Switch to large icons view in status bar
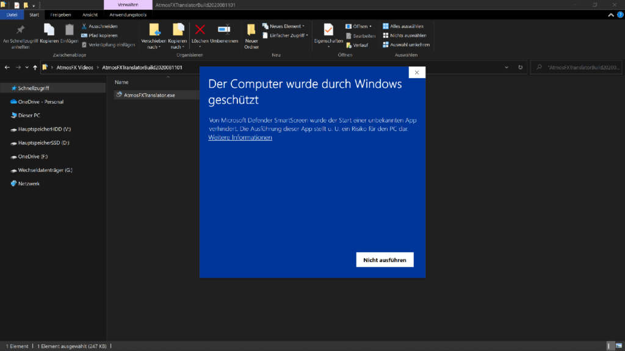Screen dimensions: 625x351 click(619, 346)
